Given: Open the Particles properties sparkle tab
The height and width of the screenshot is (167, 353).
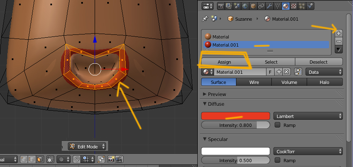Looking at the screenshot, I should (x=302, y=6).
